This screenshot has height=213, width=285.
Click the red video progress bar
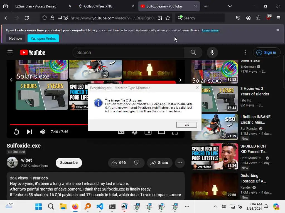click(49, 125)
